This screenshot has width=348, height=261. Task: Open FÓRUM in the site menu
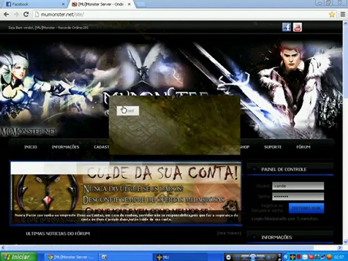[x=303, y=147]
